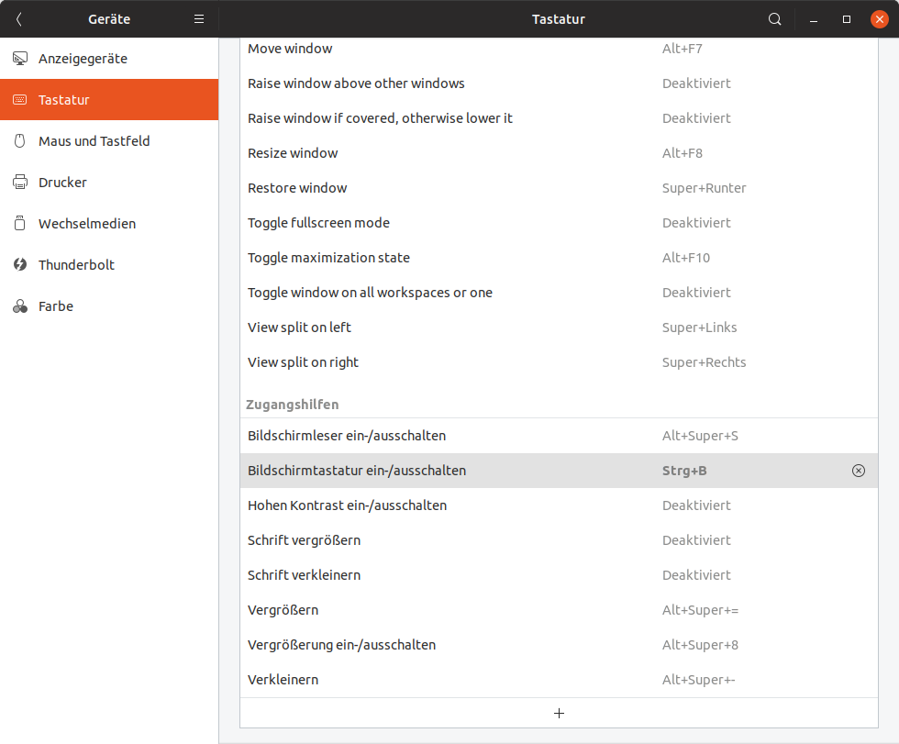The height and width of the screenshot is (744, 899).
Task: Click the Wechselmedien removable media icon
Action: pos(20,224)
